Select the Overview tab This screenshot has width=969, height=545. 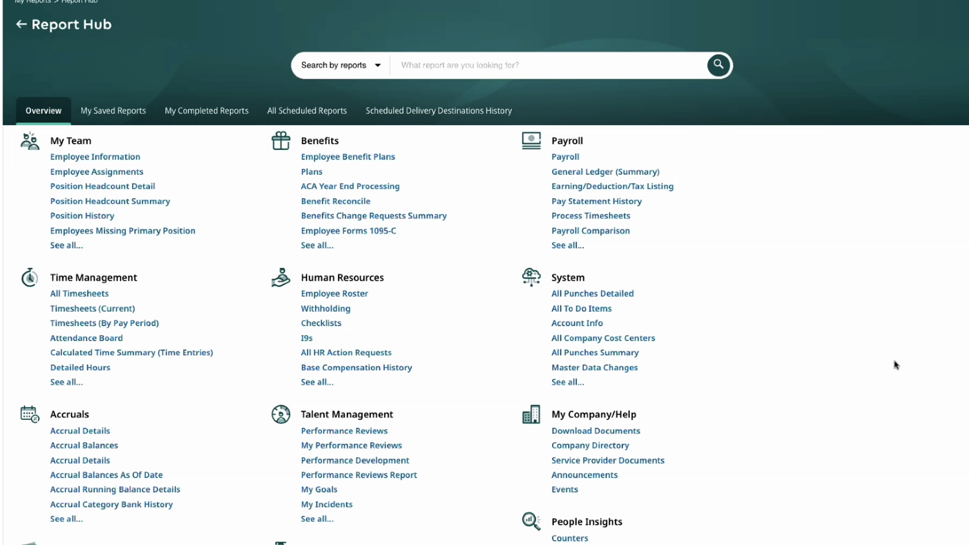pyautogui.click(x=43, y=111)
